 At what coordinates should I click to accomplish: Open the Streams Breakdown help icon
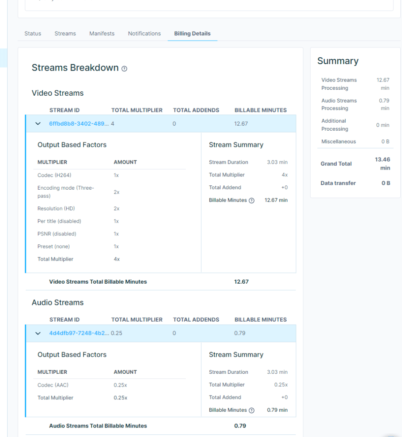[124, 68]
